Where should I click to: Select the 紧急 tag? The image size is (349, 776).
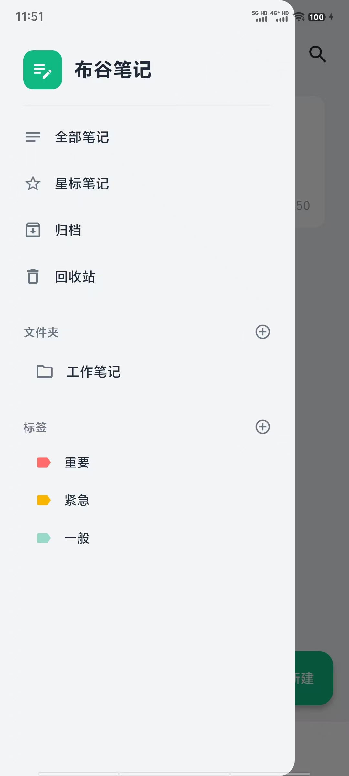pyautogui.click(x=77, y=500)
